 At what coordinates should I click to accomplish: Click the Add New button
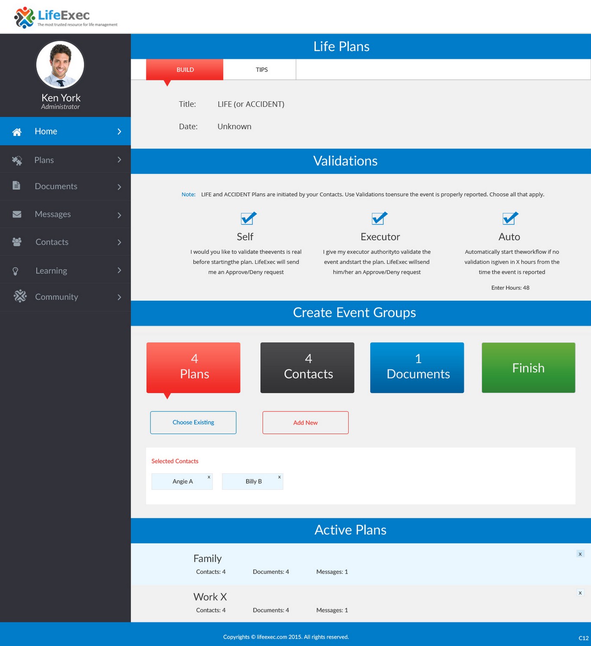(x=305, y=422)
